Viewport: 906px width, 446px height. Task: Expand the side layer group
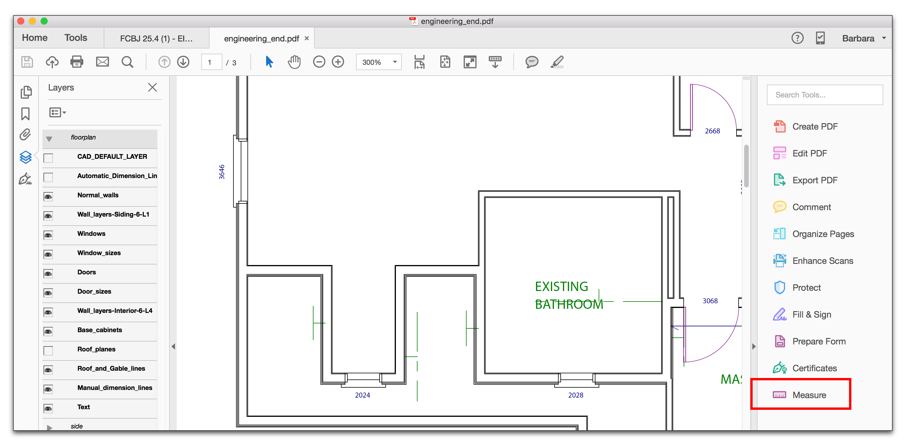(x=50, y=427)
